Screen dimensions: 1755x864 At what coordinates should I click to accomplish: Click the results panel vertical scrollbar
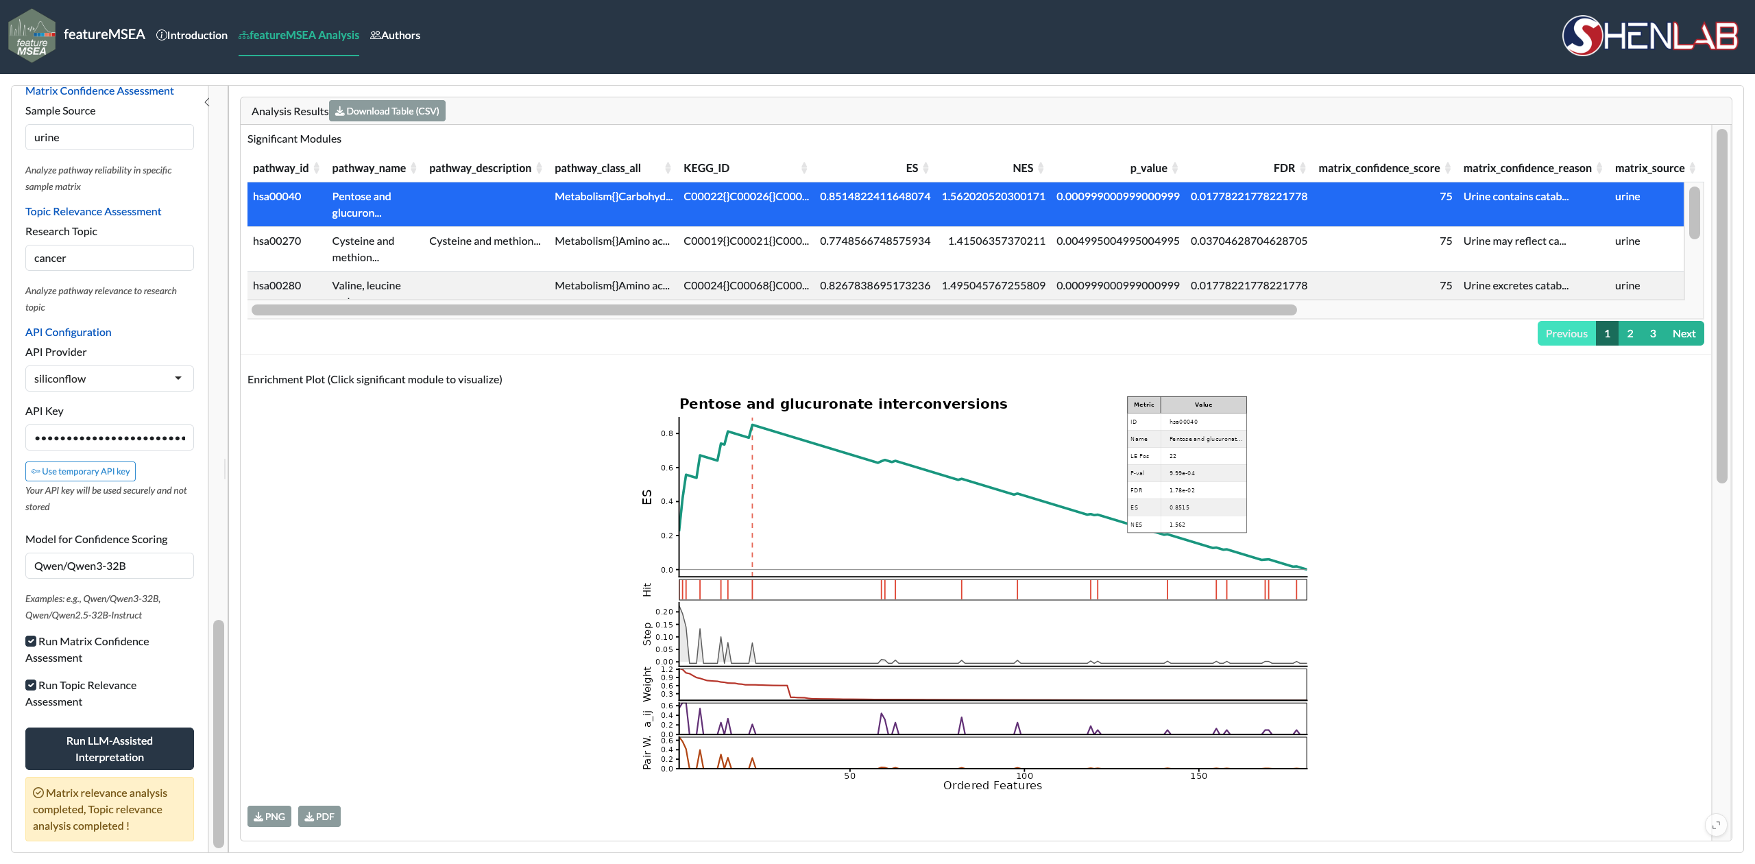tap(1722, 306)
